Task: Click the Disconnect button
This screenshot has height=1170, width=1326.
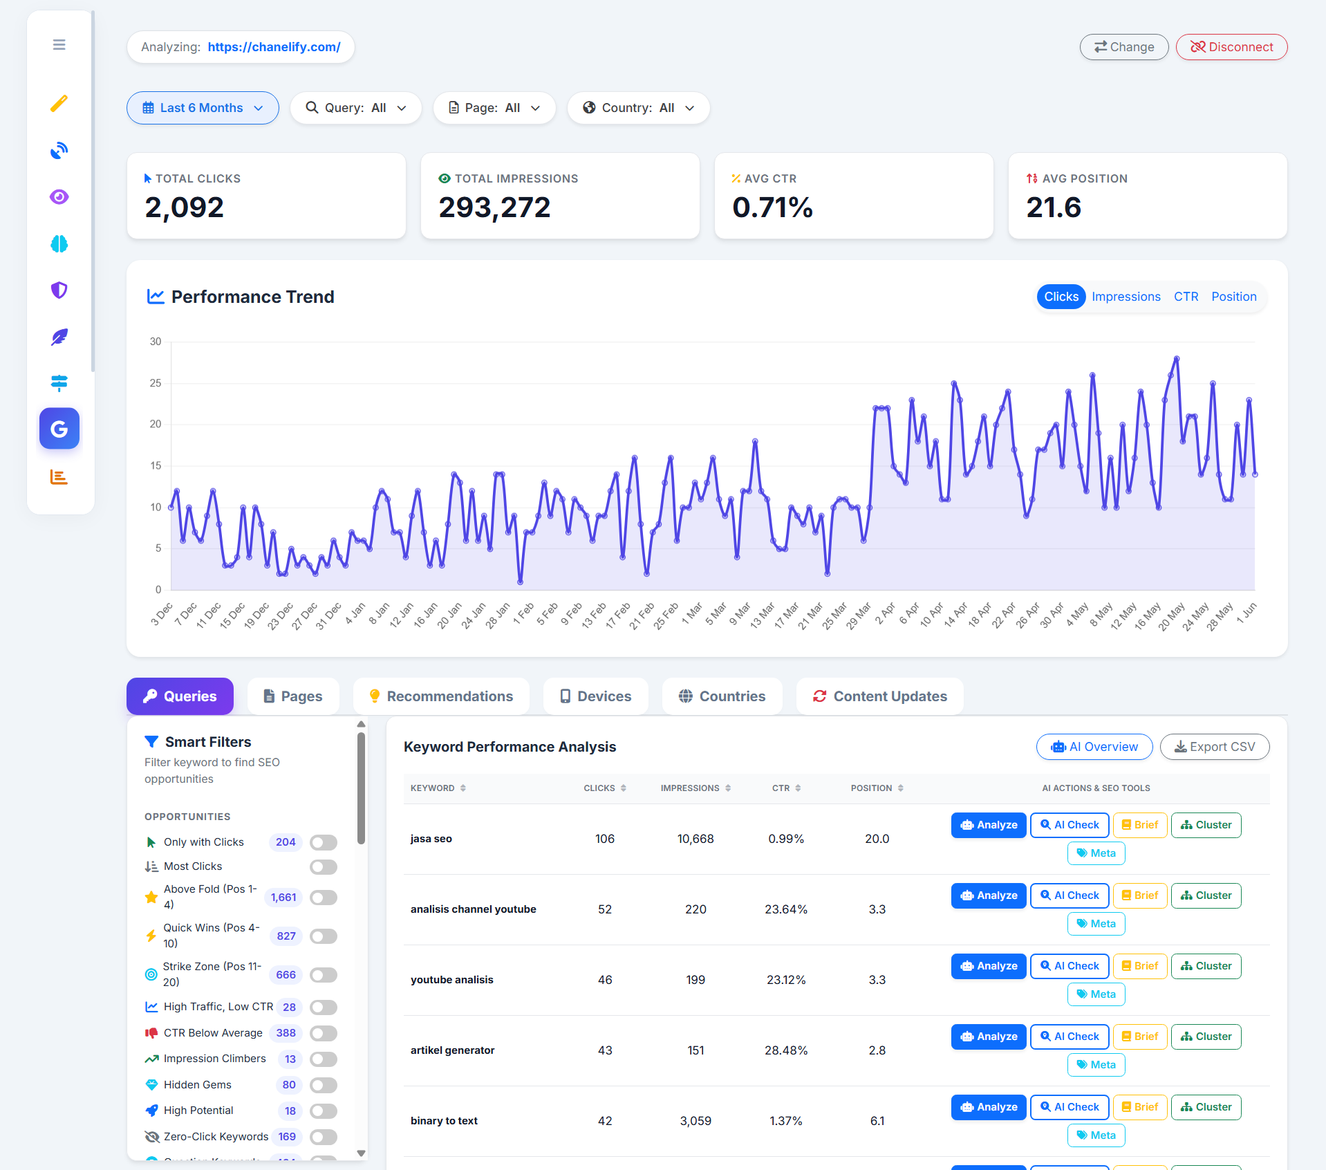Action: tap(1232, 47)
